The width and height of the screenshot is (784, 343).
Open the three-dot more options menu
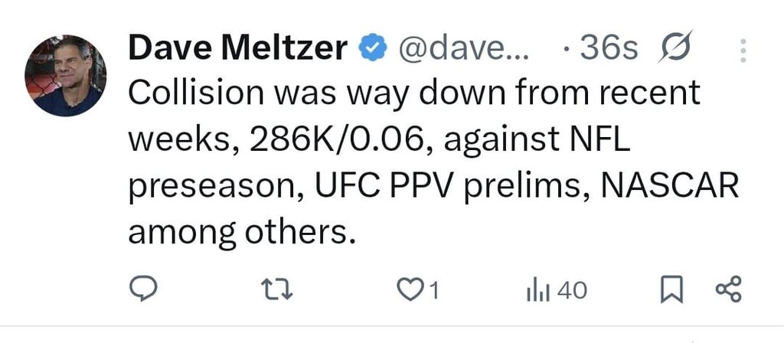coord(743,51)
